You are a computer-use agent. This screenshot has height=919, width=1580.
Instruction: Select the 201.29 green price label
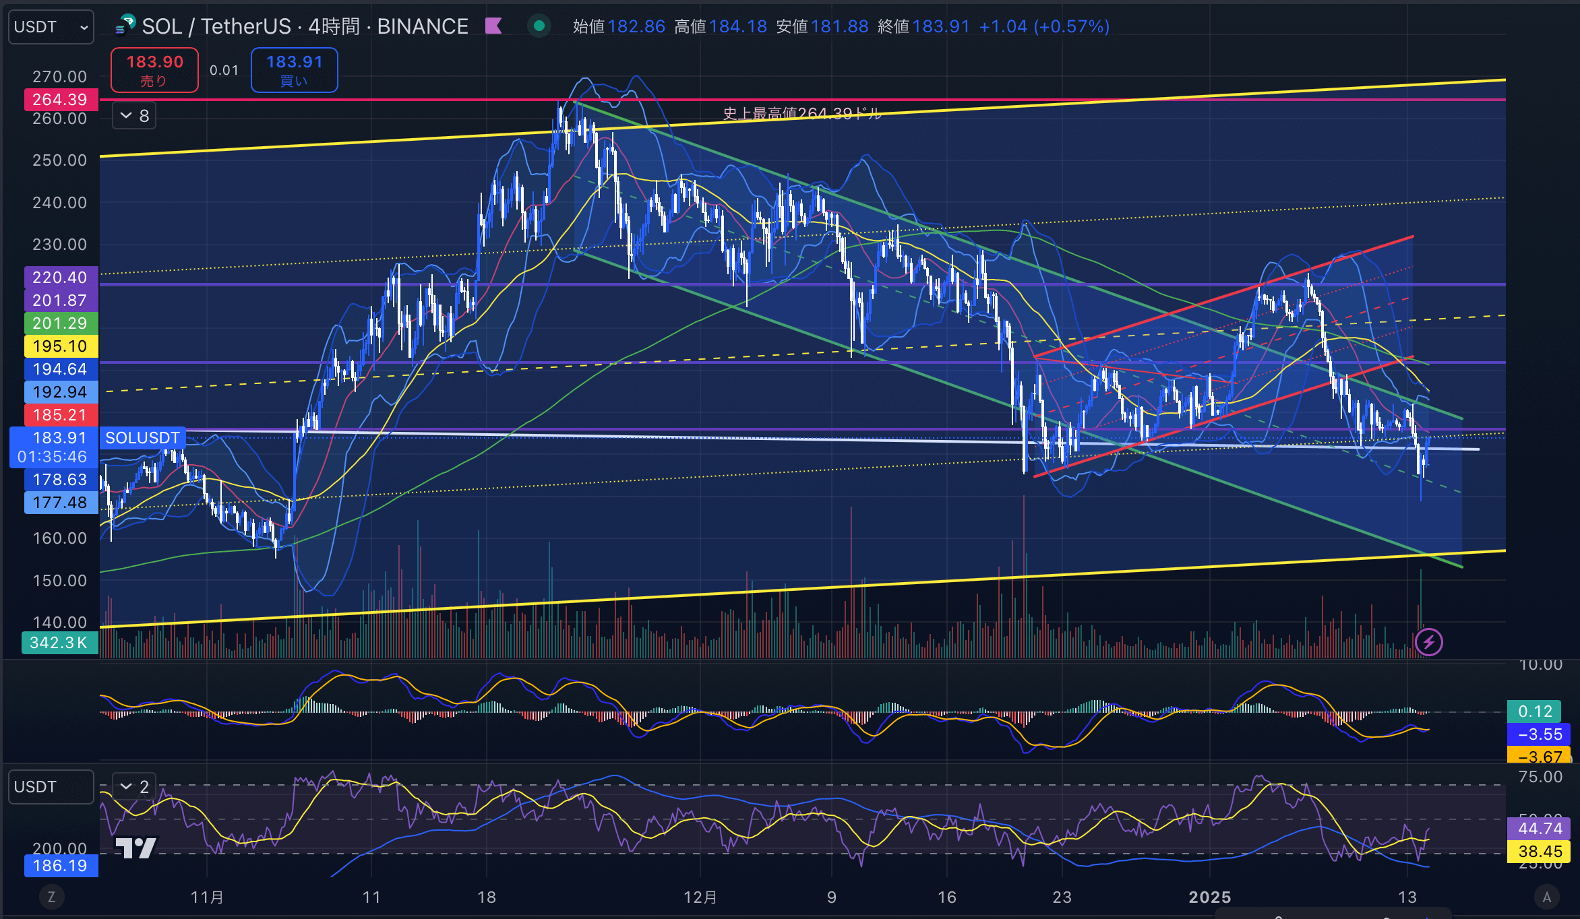(x=61, y=323)
